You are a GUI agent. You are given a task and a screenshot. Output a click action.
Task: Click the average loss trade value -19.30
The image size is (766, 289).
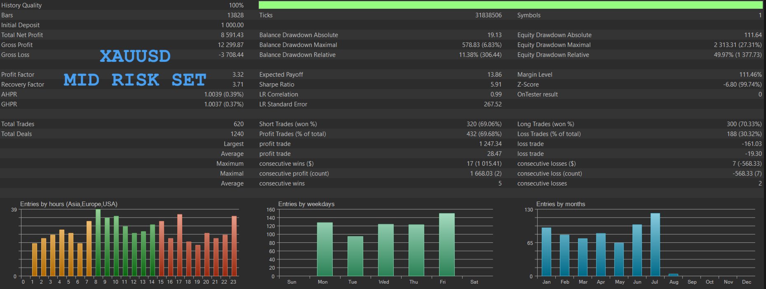pos(753,154)
